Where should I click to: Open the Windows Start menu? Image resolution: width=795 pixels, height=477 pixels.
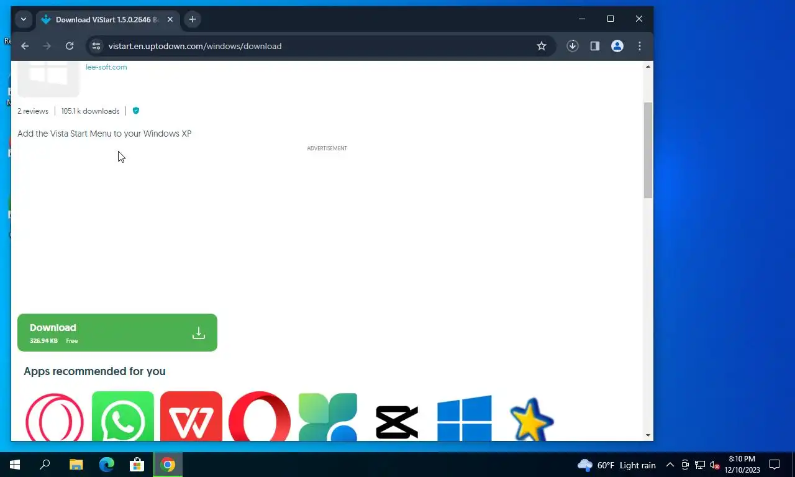click(15, 465)
